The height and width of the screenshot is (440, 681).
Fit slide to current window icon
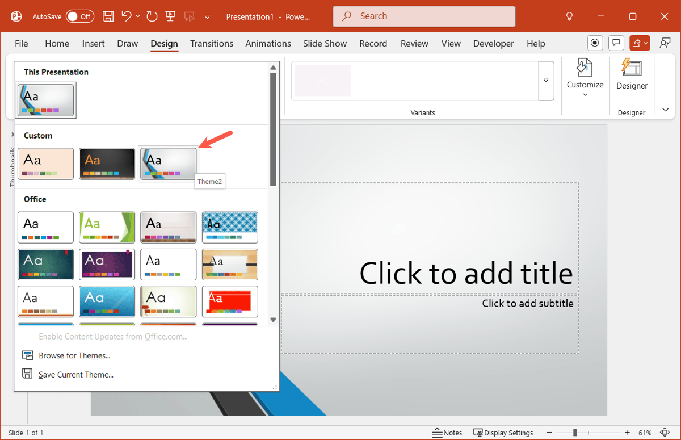(x=666, y=433)
